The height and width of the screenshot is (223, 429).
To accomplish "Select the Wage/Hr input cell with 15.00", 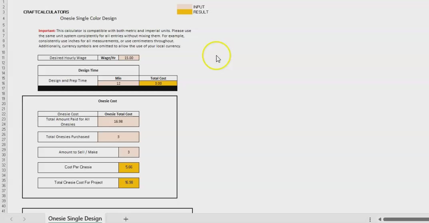I will pos(129,58).
